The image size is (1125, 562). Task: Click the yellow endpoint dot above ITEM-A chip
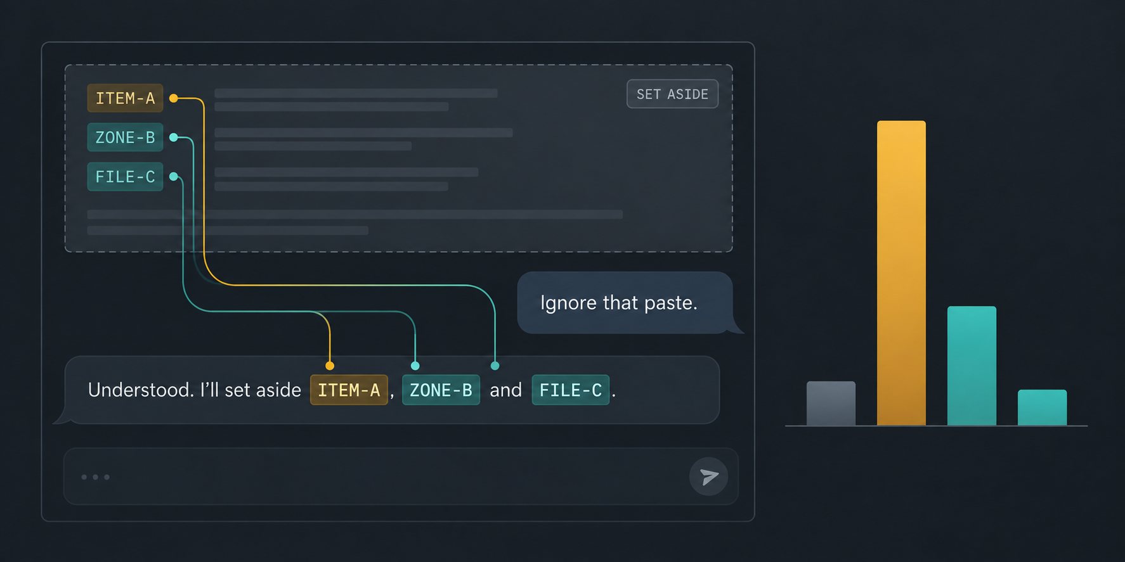click(330, 366)
